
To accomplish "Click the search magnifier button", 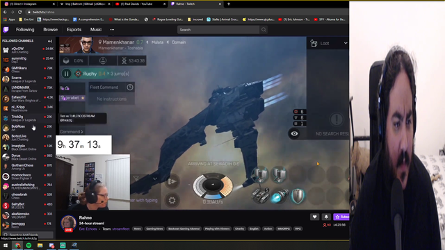I will click(x=264, y=30).
